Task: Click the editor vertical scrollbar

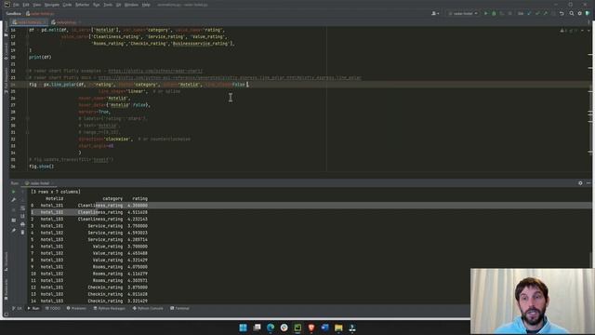Action: 590,99
